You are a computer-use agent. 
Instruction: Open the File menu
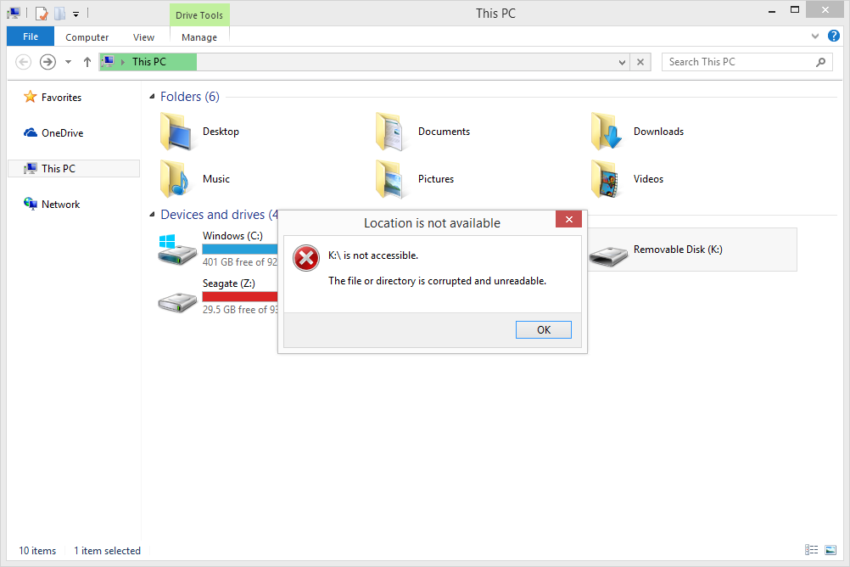point(31,36)
